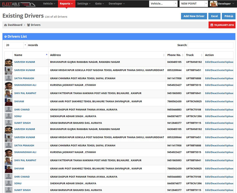
Task: Click the Add New Driver button
Action: (x=194, y=16)
